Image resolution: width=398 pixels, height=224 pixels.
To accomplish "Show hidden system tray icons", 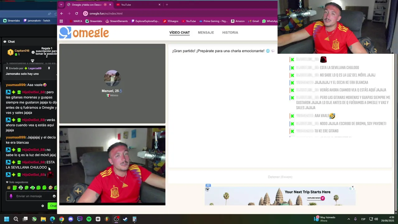I will click(349, 219).
